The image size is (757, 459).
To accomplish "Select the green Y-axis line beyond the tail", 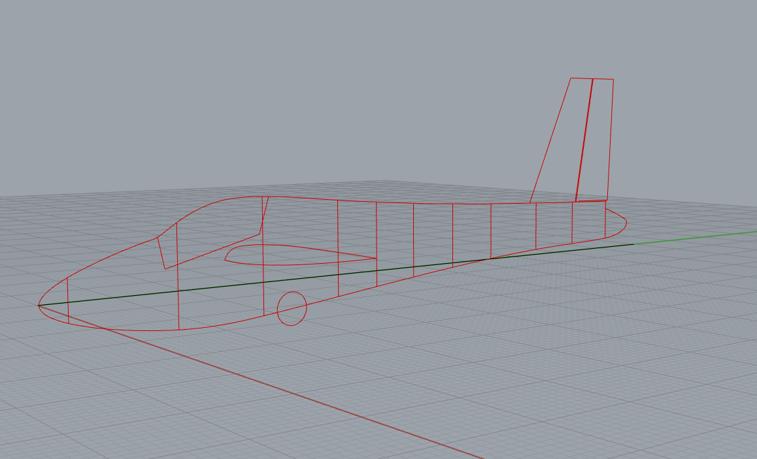I will (x=695, y=238).
